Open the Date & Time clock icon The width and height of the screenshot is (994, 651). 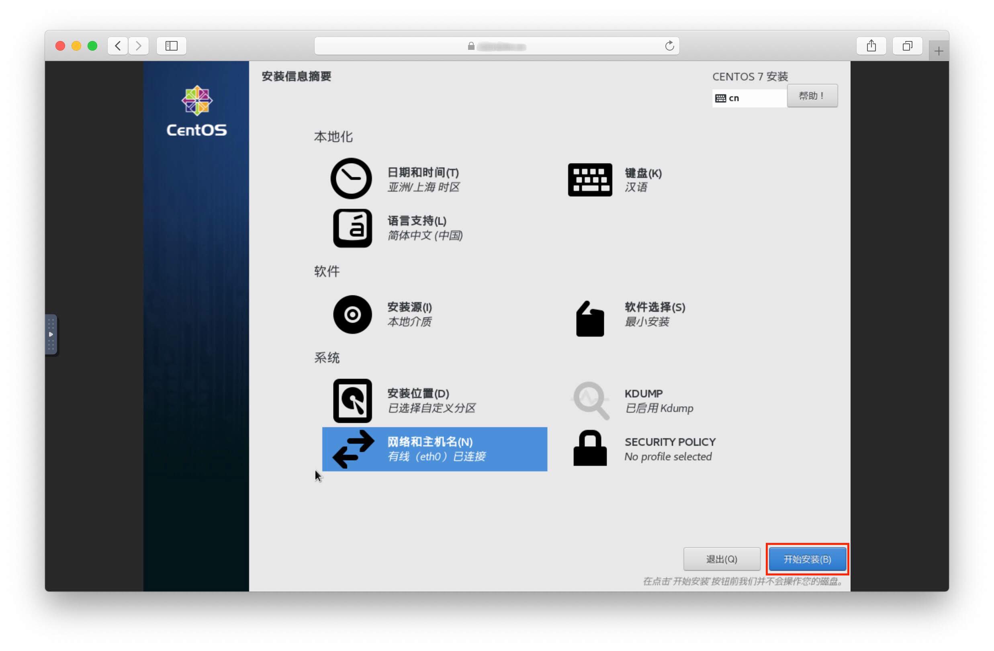tap(351, 178)
